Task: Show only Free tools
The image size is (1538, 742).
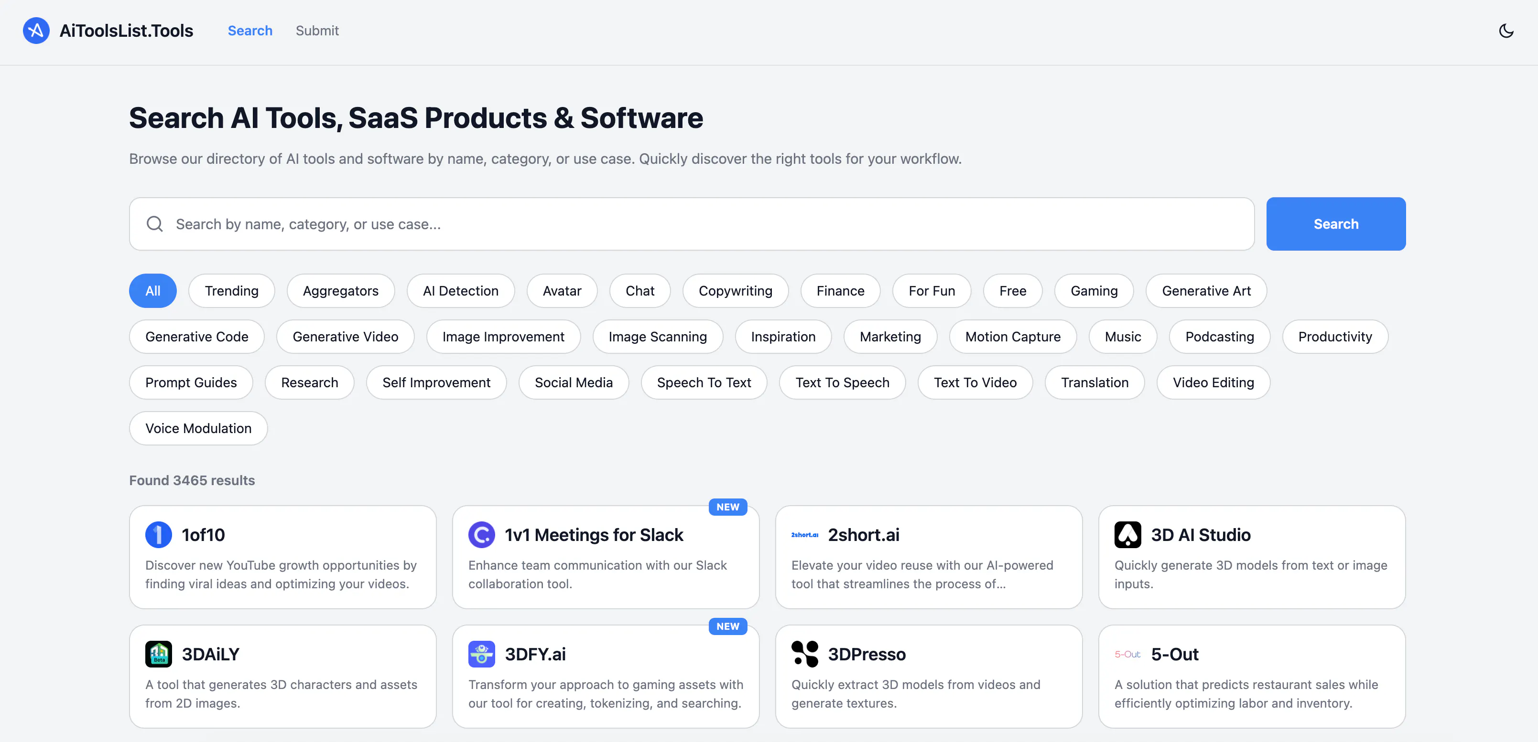Action: pos(1013,290)
